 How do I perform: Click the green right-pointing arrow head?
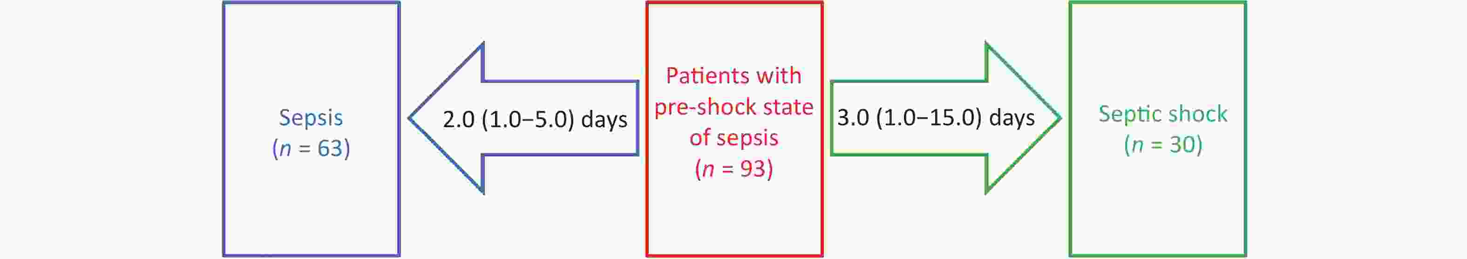tap(1023, 118)
